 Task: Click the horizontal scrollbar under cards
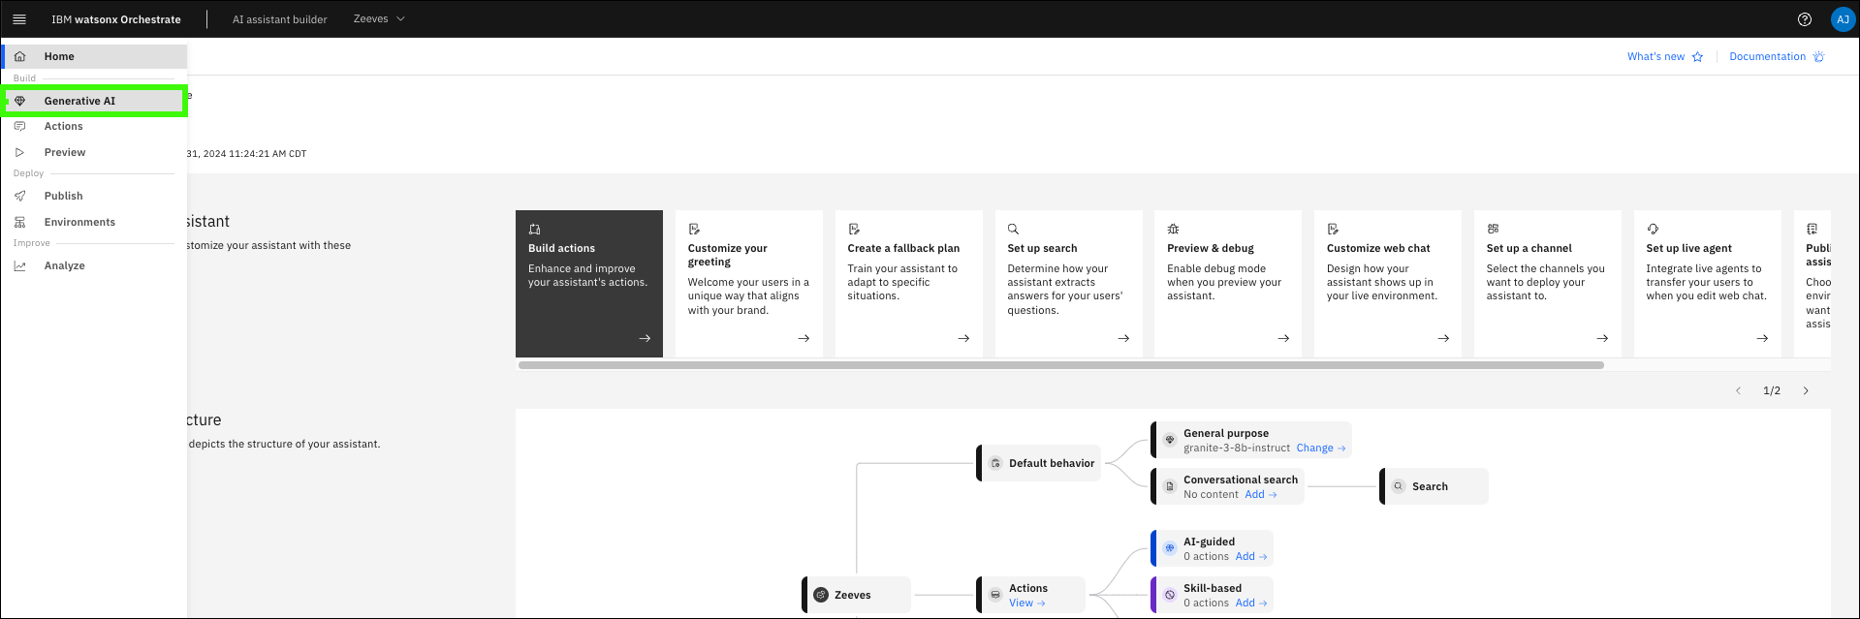[x=1060, y=365]
